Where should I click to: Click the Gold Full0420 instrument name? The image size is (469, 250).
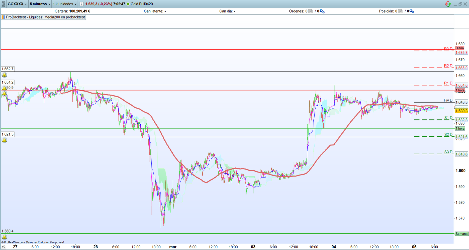[142, 4]
